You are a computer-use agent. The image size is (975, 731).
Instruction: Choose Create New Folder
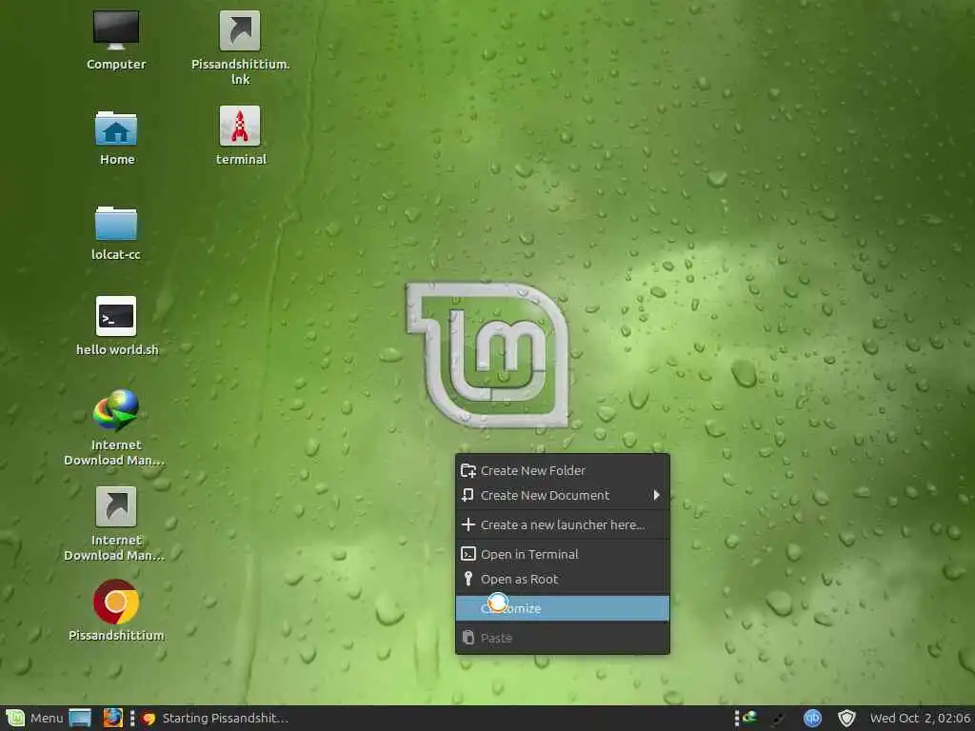pos(562,470)
